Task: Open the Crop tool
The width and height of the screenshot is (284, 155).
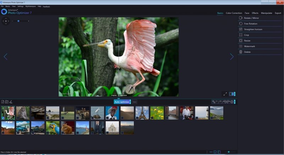Action: (260, 35)
